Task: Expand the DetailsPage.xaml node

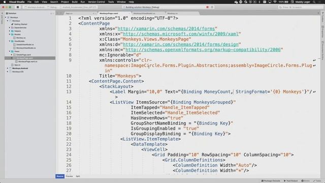Action: pyautogui.click(x=11, y=54)
